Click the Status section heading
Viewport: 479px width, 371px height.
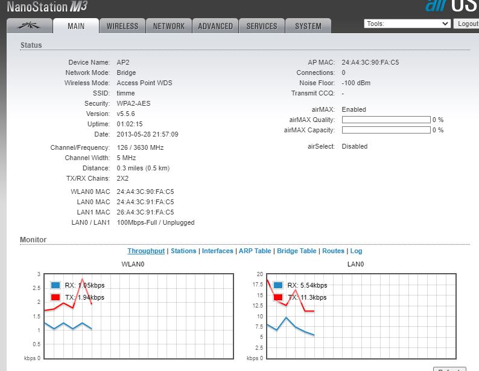(31, 45)
